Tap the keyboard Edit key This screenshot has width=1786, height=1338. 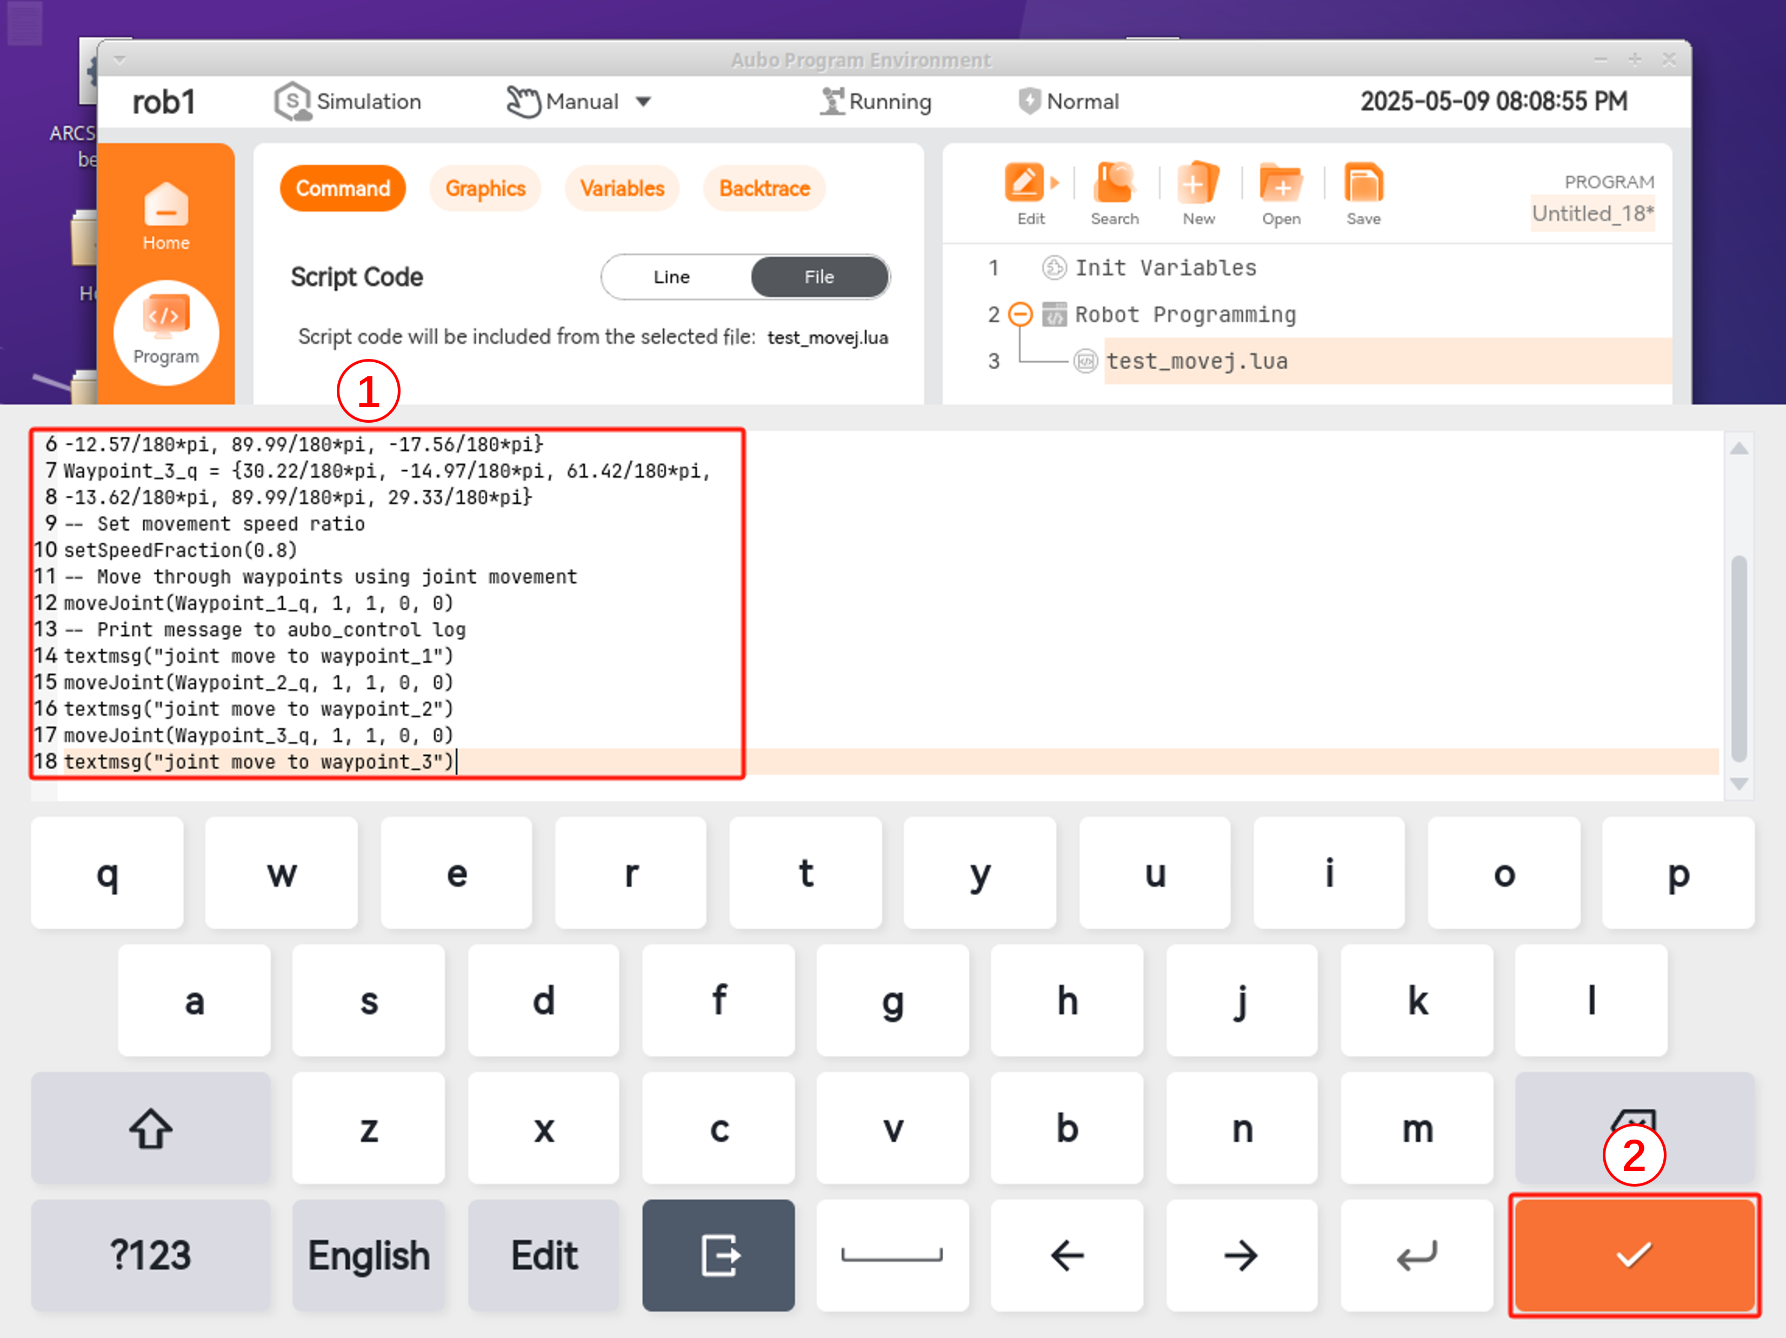pos(543,1255)
